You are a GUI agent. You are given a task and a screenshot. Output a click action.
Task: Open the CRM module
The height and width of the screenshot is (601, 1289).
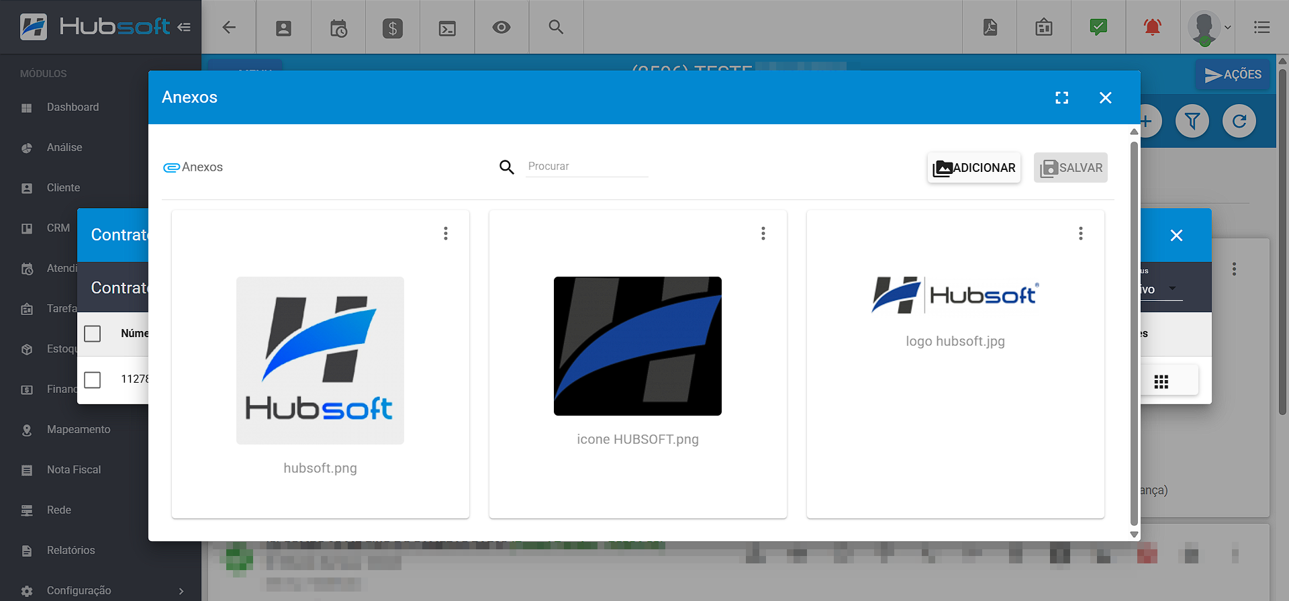(x=58, y=228)
